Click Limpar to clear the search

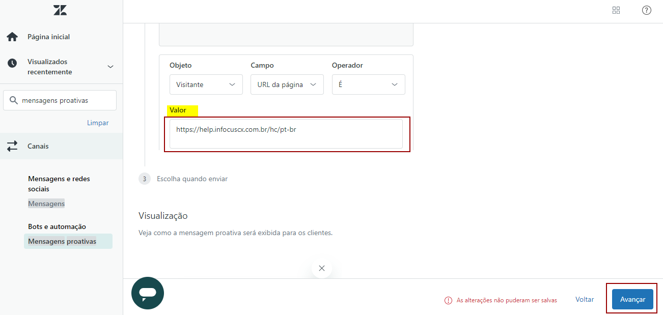(98, 123)
